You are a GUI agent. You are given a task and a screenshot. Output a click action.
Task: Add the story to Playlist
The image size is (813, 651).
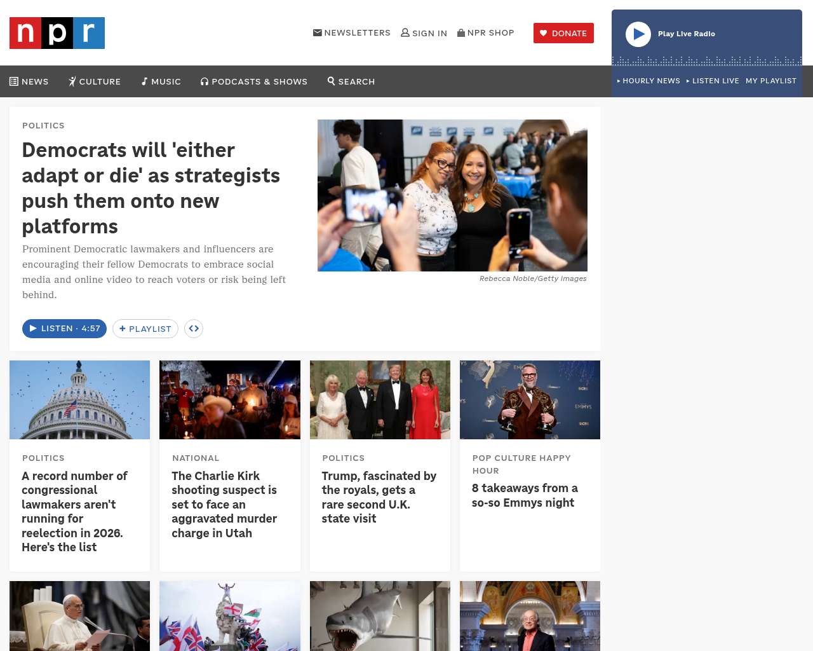coord(145,329)
